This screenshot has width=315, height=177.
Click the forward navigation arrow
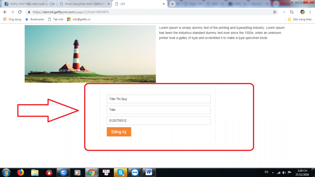pyautogui.click(x=12, y=12)
